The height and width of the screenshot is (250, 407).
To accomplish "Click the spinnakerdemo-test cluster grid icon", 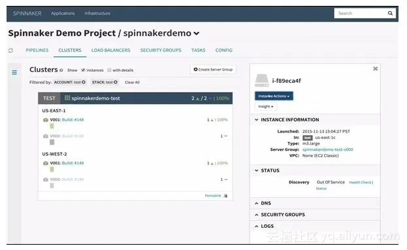I will click(67, 98).
